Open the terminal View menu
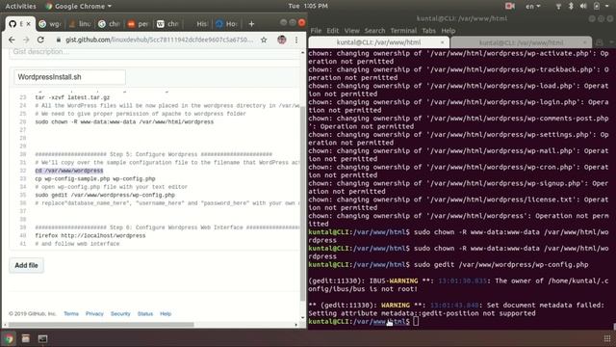This screenshot has width=616, height=347. click(351, 31)
